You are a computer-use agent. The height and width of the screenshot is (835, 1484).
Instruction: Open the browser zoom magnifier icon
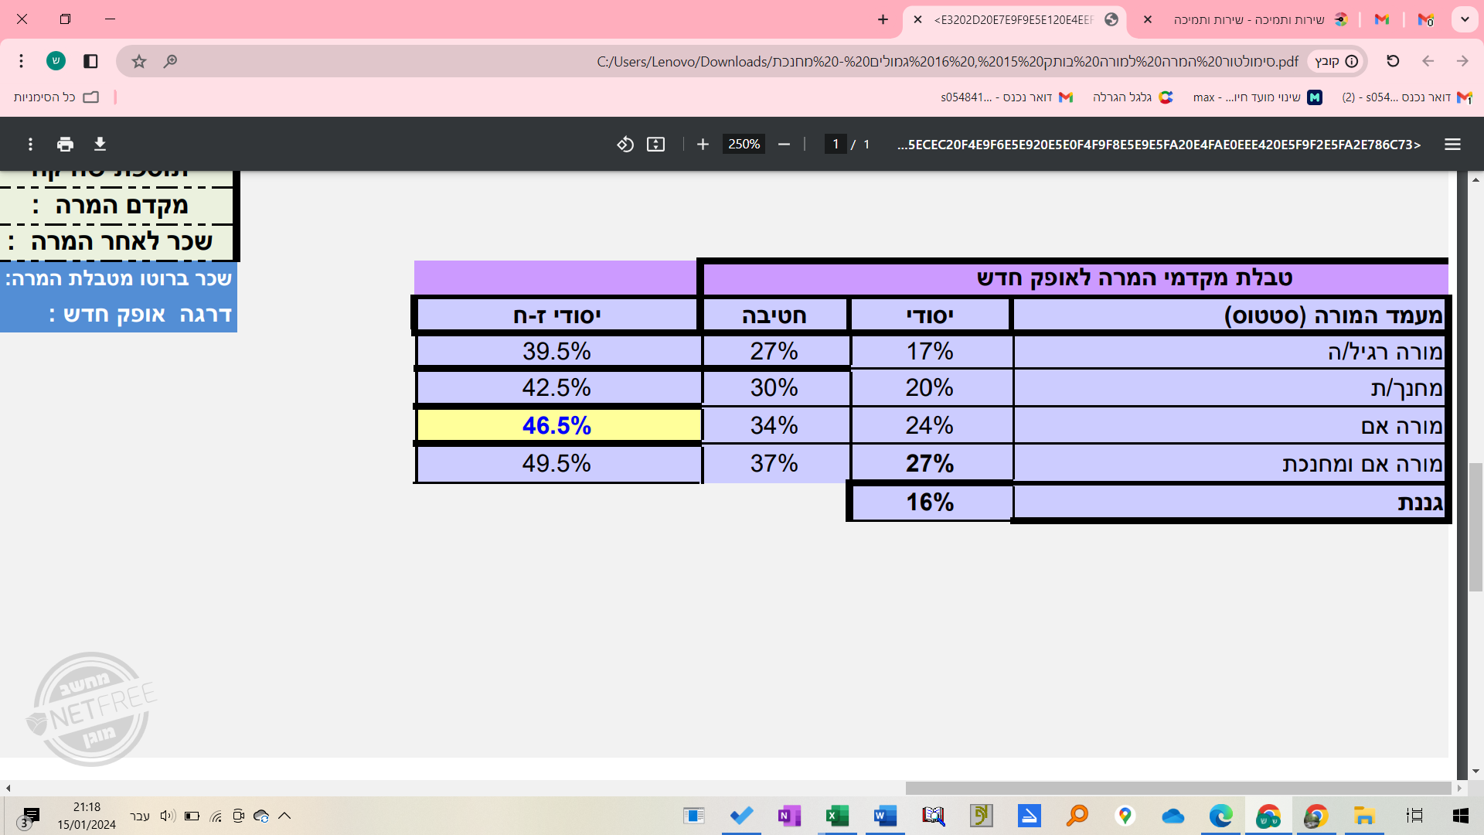170,61
